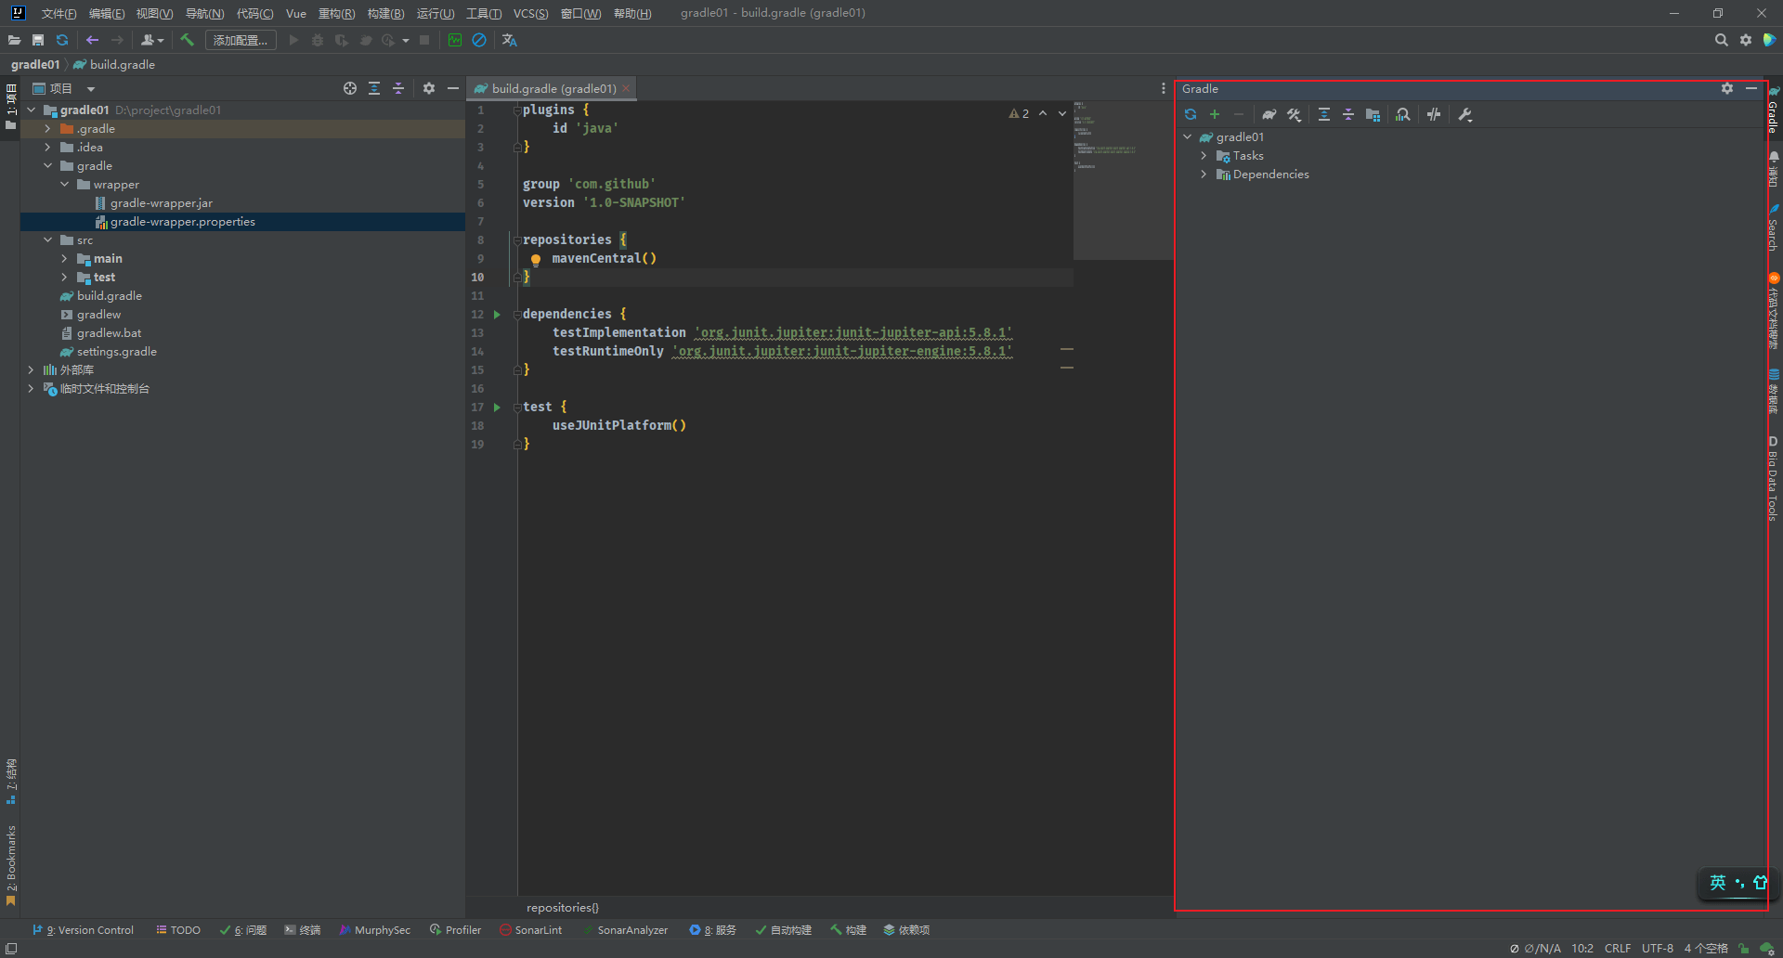Open the SonarLint tool window
Image resolution: width=1783 pixels, height=958 pixels.
pyautogui.click(x=531, y=929)
